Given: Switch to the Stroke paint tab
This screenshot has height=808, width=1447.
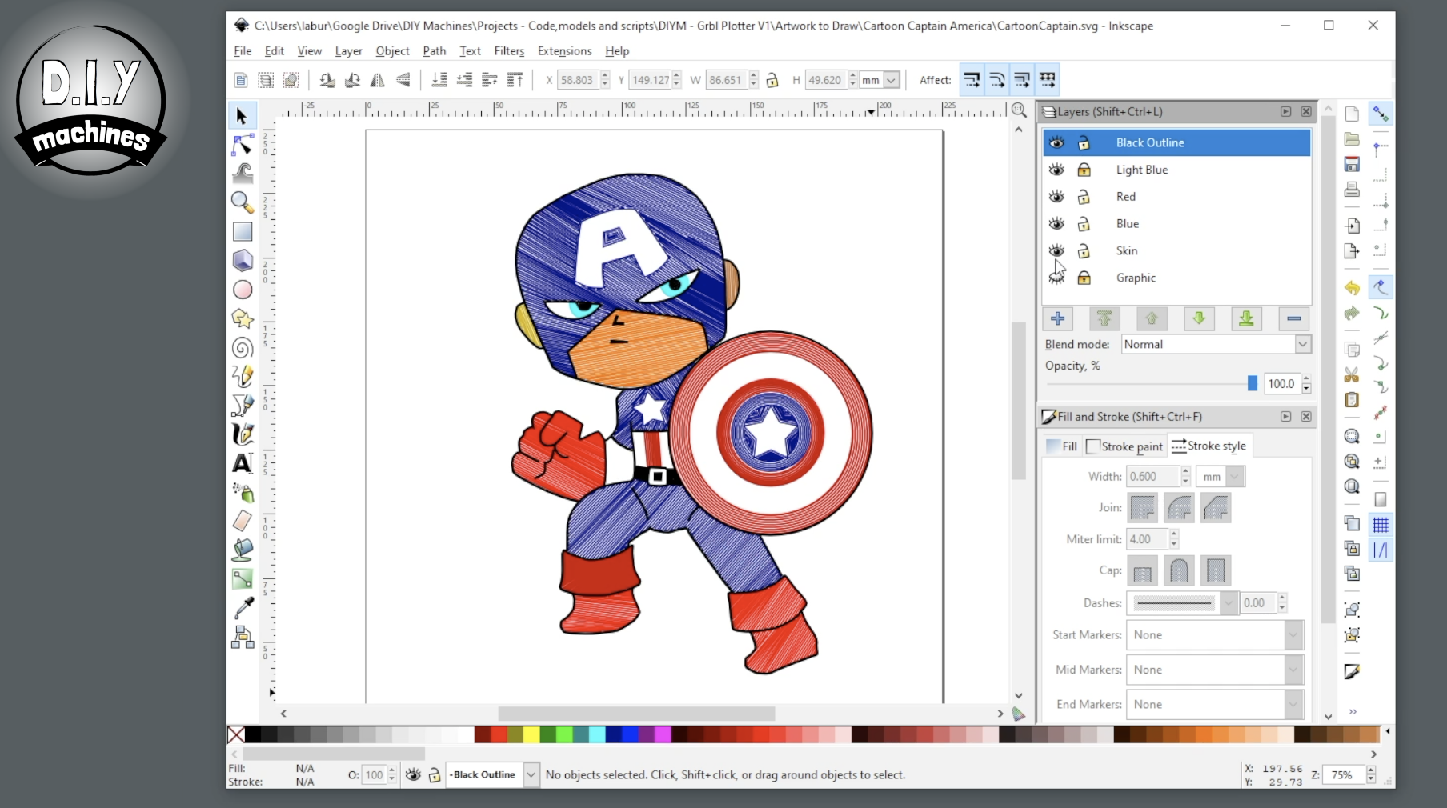Looking at the screenshot, I should tap(1125, 446).
